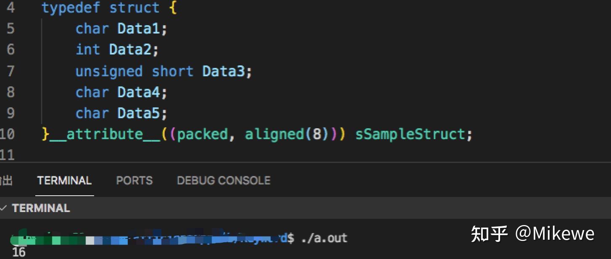Click line number 10 in gutter
This screenshot has width=611, height=259.
8,134
